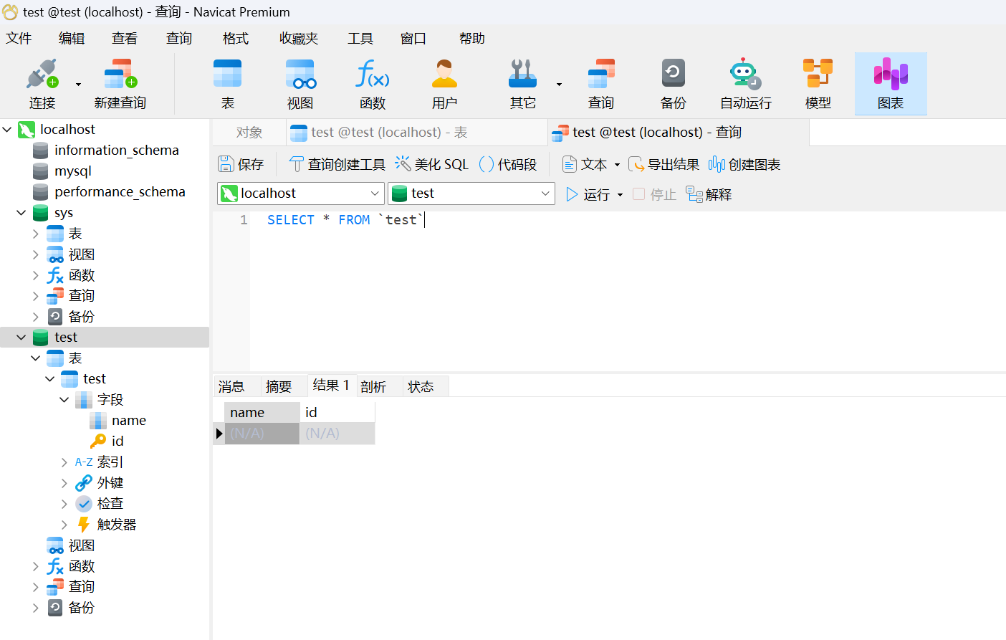Screen dimensions: 1006x640
Task: Open the 文件 (File) menu
Action: [19, 38]
